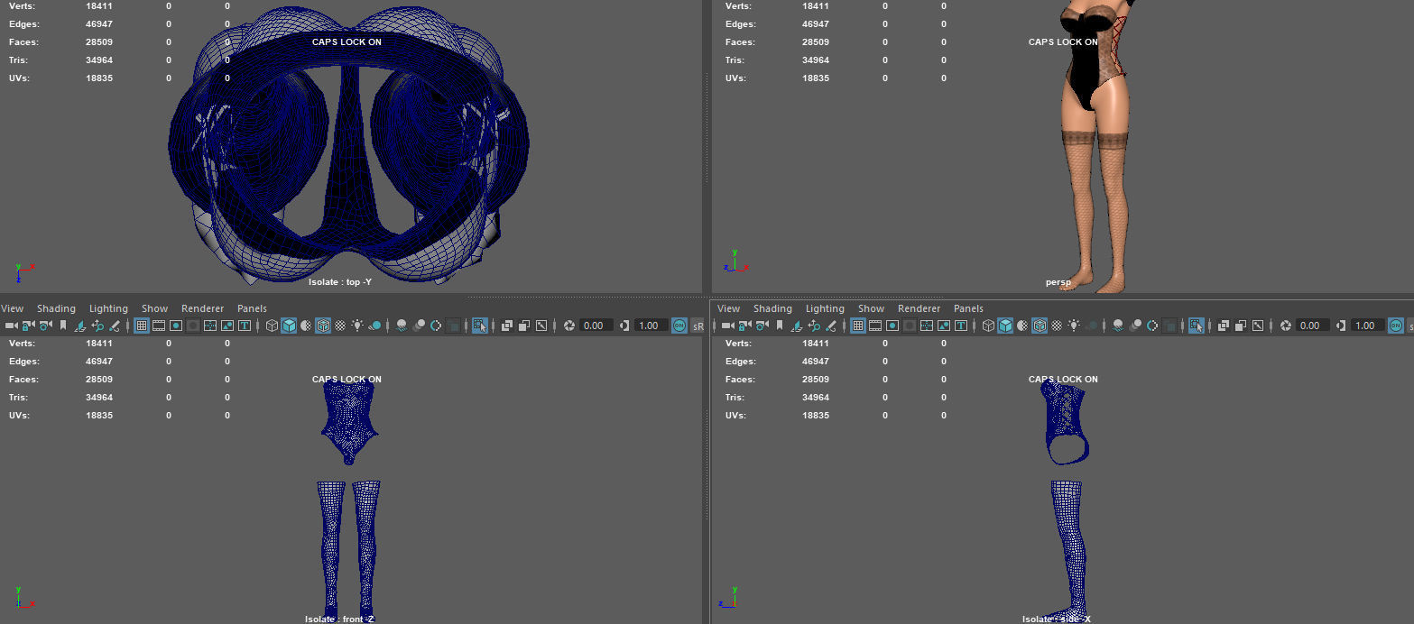Enable Smooth Shade All in front panel

(x=289, y=326)
